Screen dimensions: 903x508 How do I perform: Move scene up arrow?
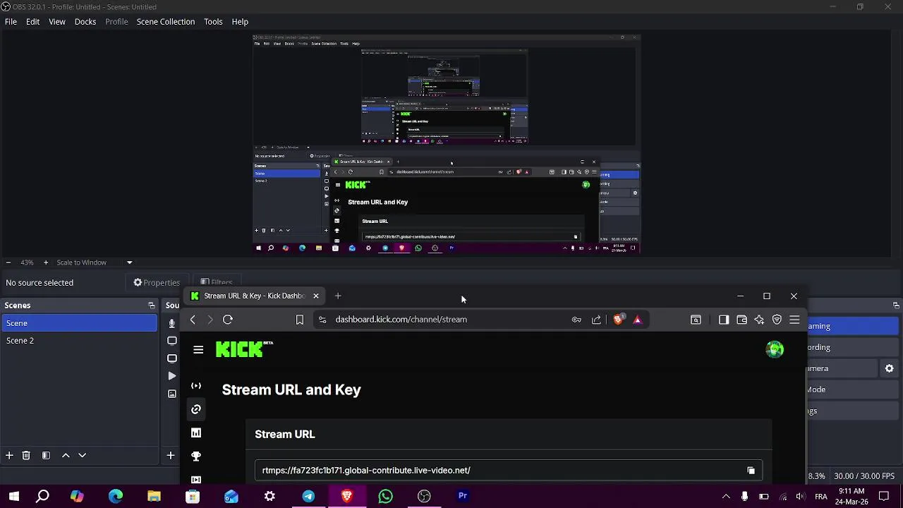[x=66, y=456]
